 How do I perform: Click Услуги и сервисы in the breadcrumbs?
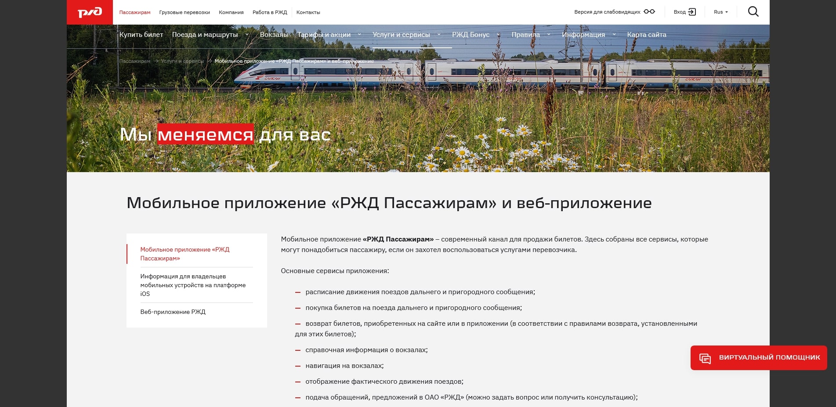(x=183, y=61)
